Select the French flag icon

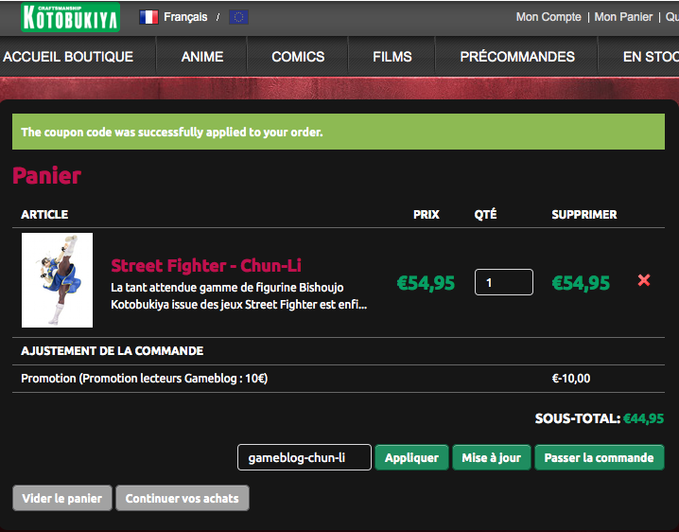(148, 17)
